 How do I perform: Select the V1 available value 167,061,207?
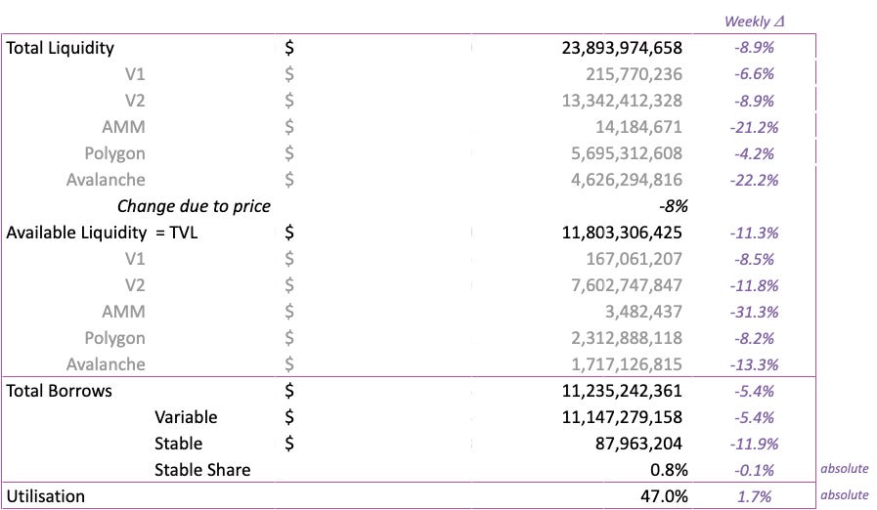pos(633,259)
